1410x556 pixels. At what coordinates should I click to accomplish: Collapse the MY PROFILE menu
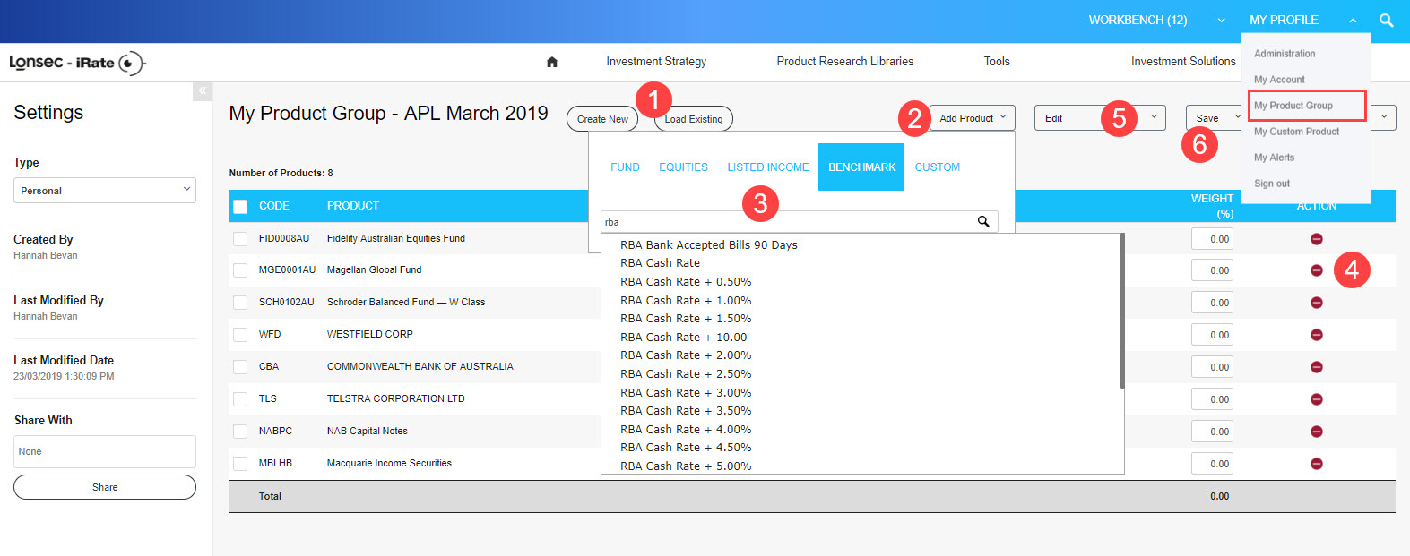coord(1303,21)
